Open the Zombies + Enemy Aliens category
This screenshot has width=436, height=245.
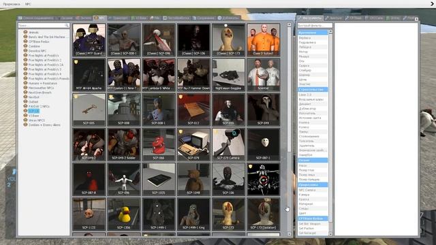coord(44,125)
